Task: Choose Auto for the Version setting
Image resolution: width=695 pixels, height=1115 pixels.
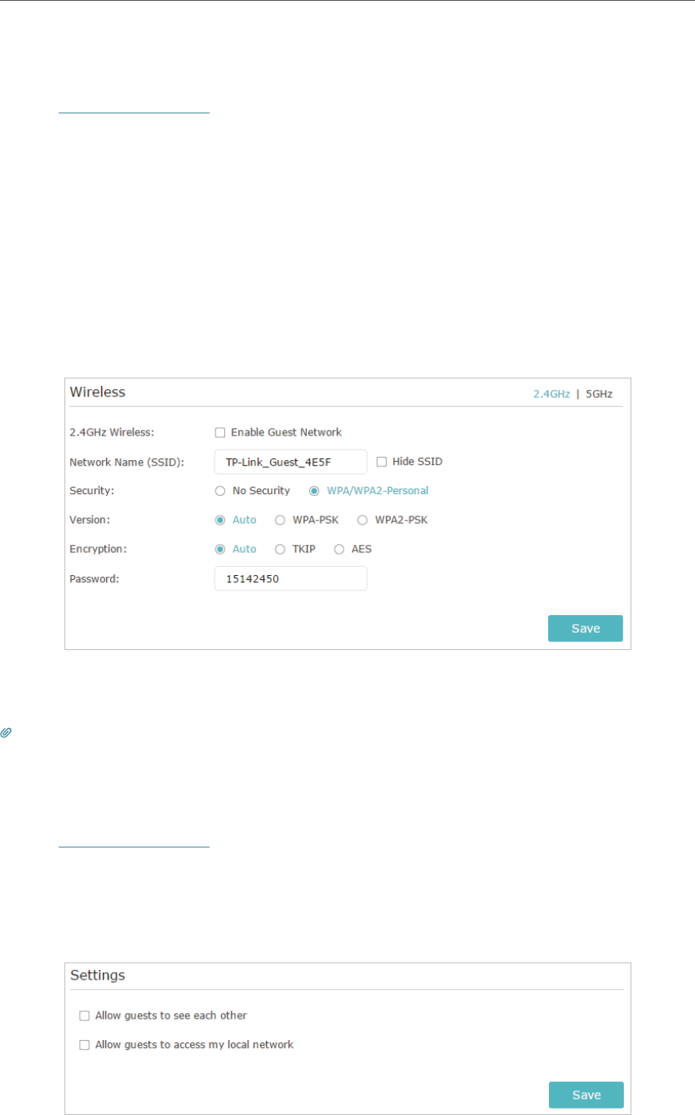Action: [219, 520]
